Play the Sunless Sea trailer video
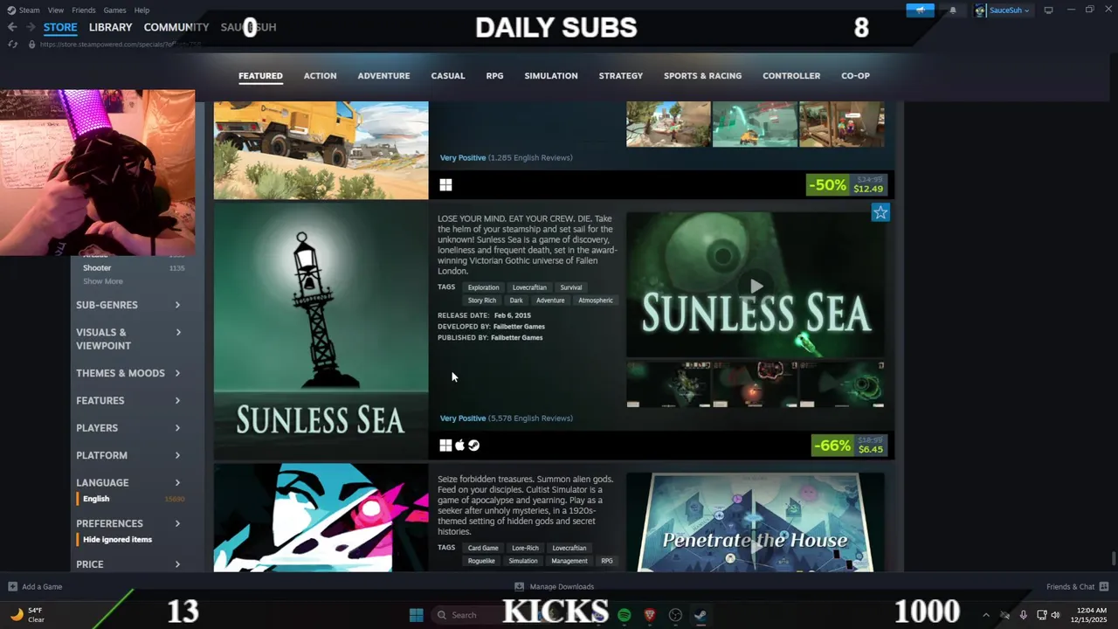 click(756, 285)
